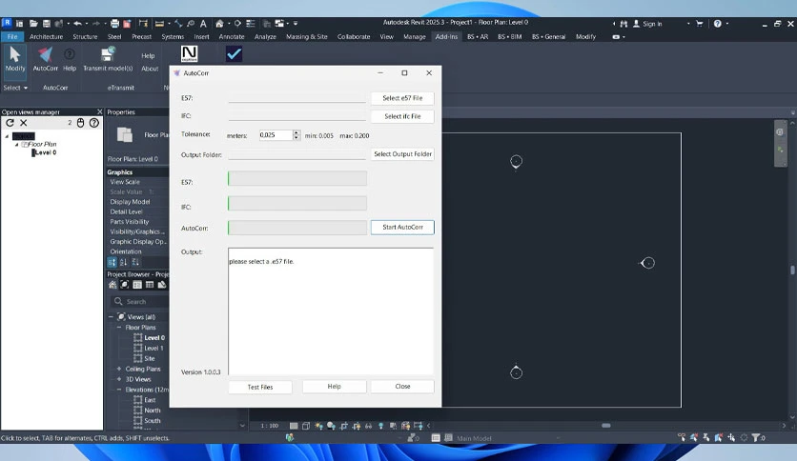The image size is (797, 461).
Task: Click Default 3D View house icon
Action: coord(219,24)
